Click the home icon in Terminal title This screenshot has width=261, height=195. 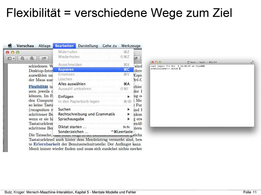pyautogui.click(x=188, y=62)
